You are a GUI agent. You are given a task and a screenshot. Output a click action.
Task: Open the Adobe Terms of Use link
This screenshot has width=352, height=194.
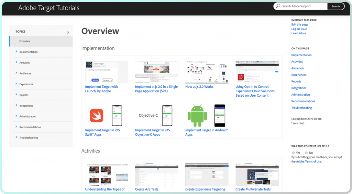click(x=309, y=161)
